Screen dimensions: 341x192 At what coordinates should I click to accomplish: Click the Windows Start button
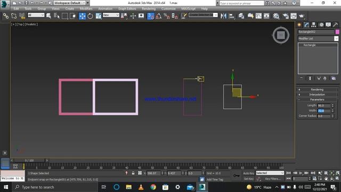point(6,187)
